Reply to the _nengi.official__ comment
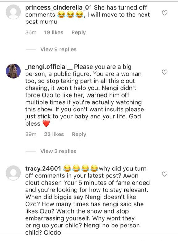This screenshot has height=241, width=178. click(79, 134)
